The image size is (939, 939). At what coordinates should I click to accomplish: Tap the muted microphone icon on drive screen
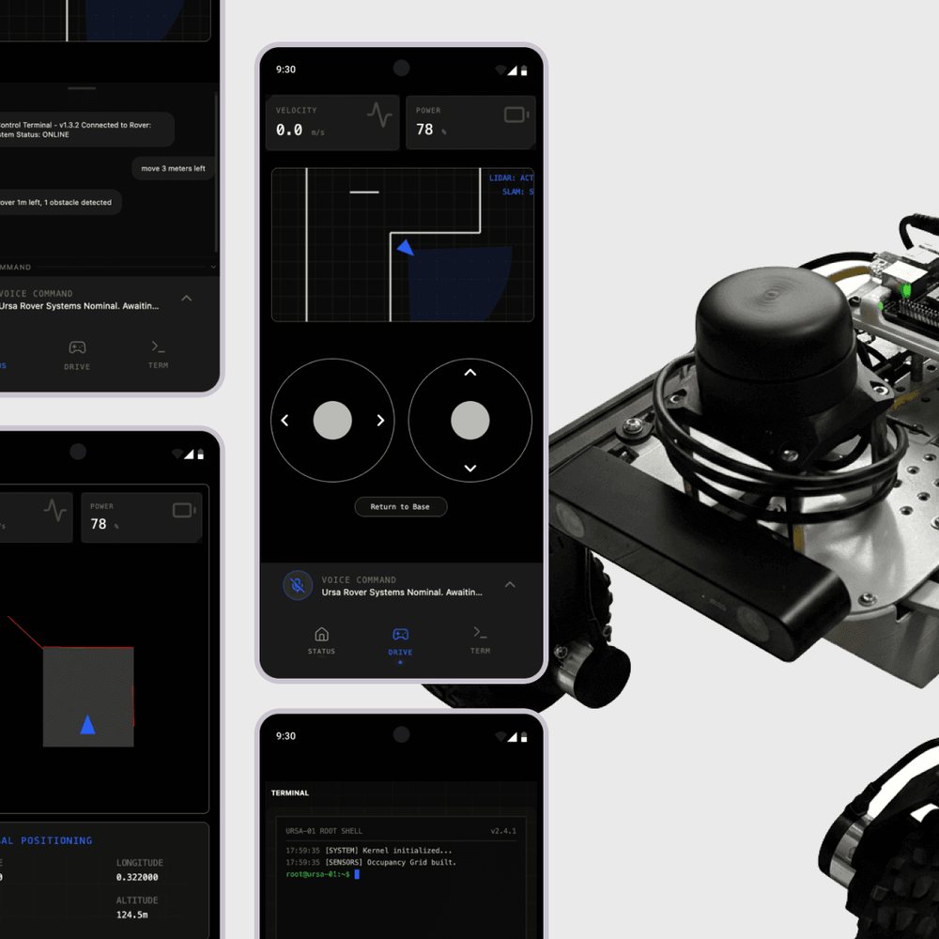[x=298, y=585]
